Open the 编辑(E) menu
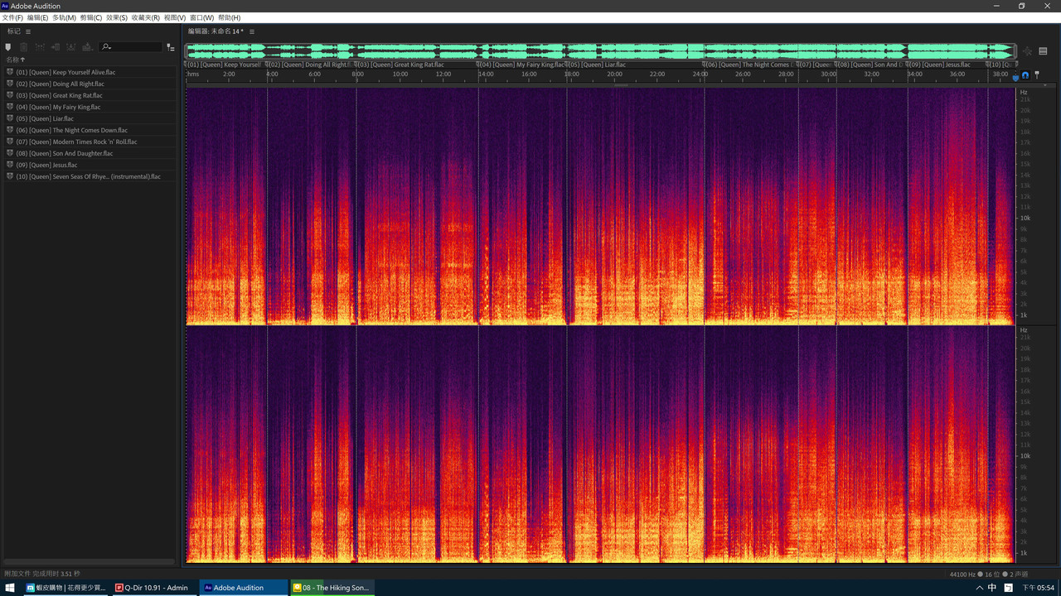 [x=38, y=17]
